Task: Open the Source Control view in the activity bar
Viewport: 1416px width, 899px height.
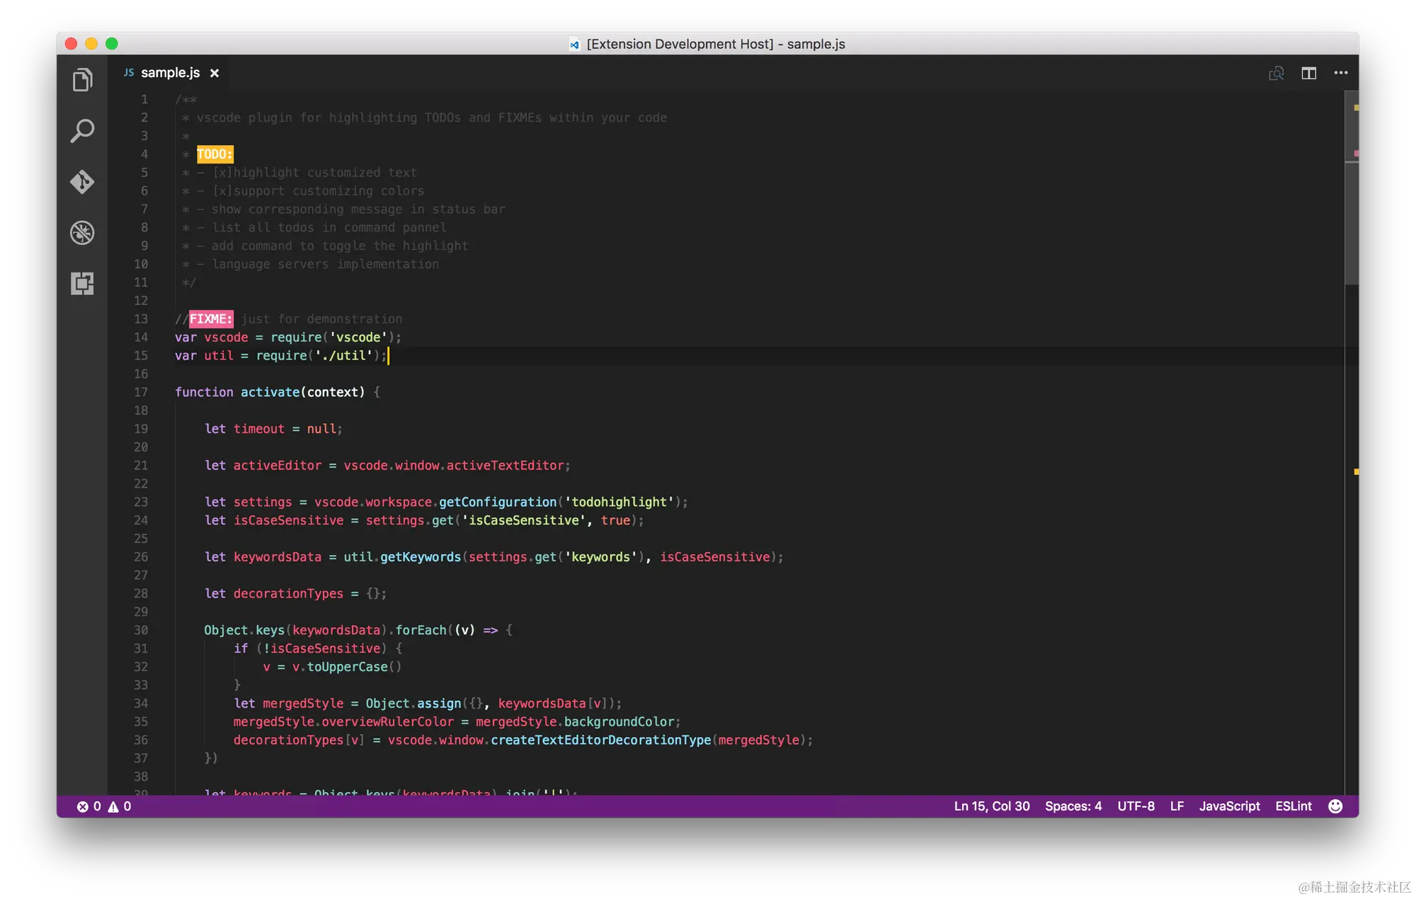Action: 82,182
